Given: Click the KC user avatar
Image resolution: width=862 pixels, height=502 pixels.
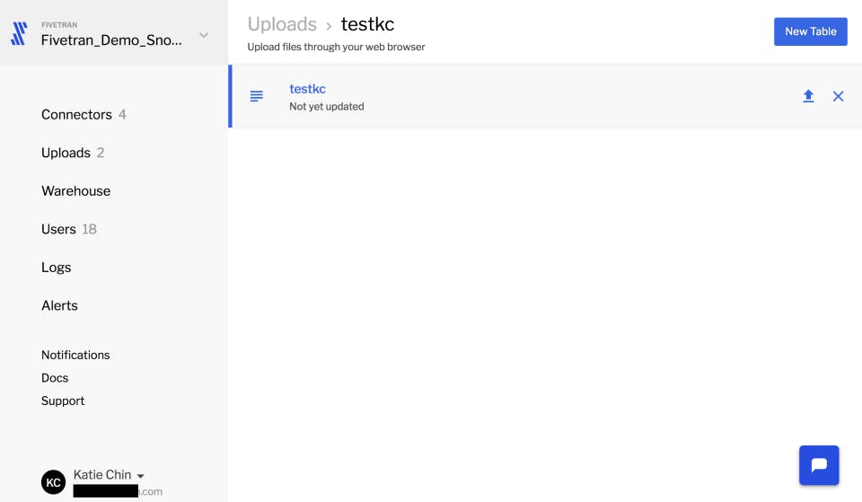Looking at the screenshot, I should tap(53, 482).
